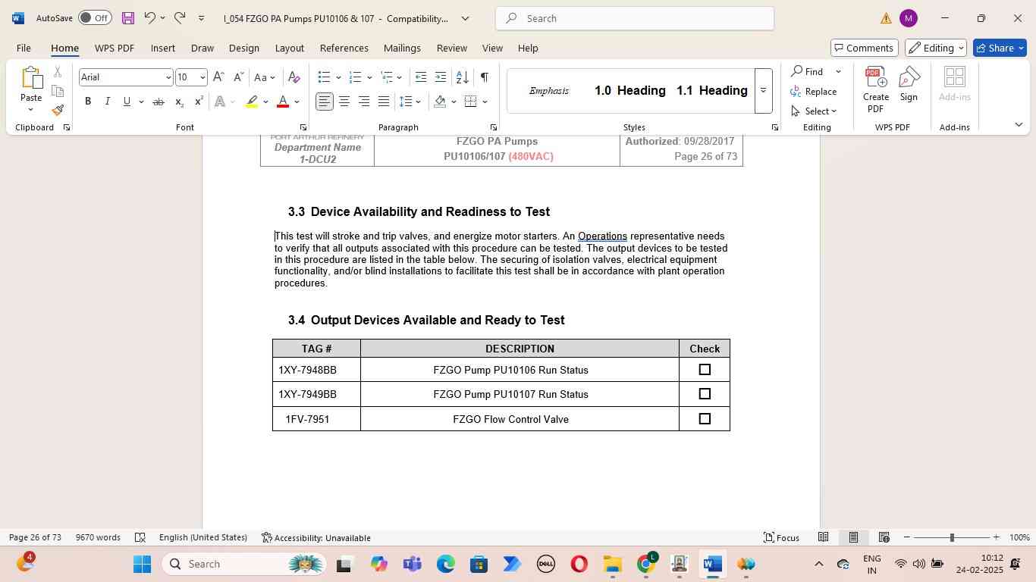This screenshot has height=582, width=1036.
Task: Open the Comments pane
Action: tap(865, 48)
